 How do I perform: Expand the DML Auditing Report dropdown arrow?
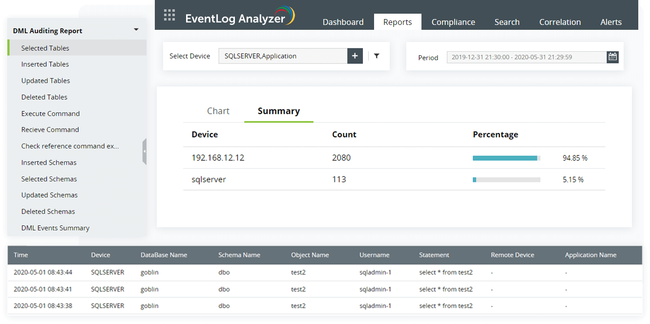[x=136, y=30]
